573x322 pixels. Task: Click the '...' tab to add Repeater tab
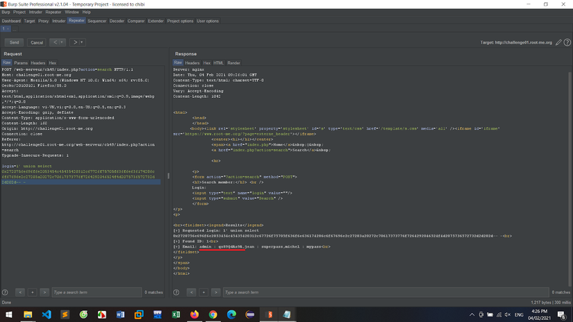[x=15, y=29]
